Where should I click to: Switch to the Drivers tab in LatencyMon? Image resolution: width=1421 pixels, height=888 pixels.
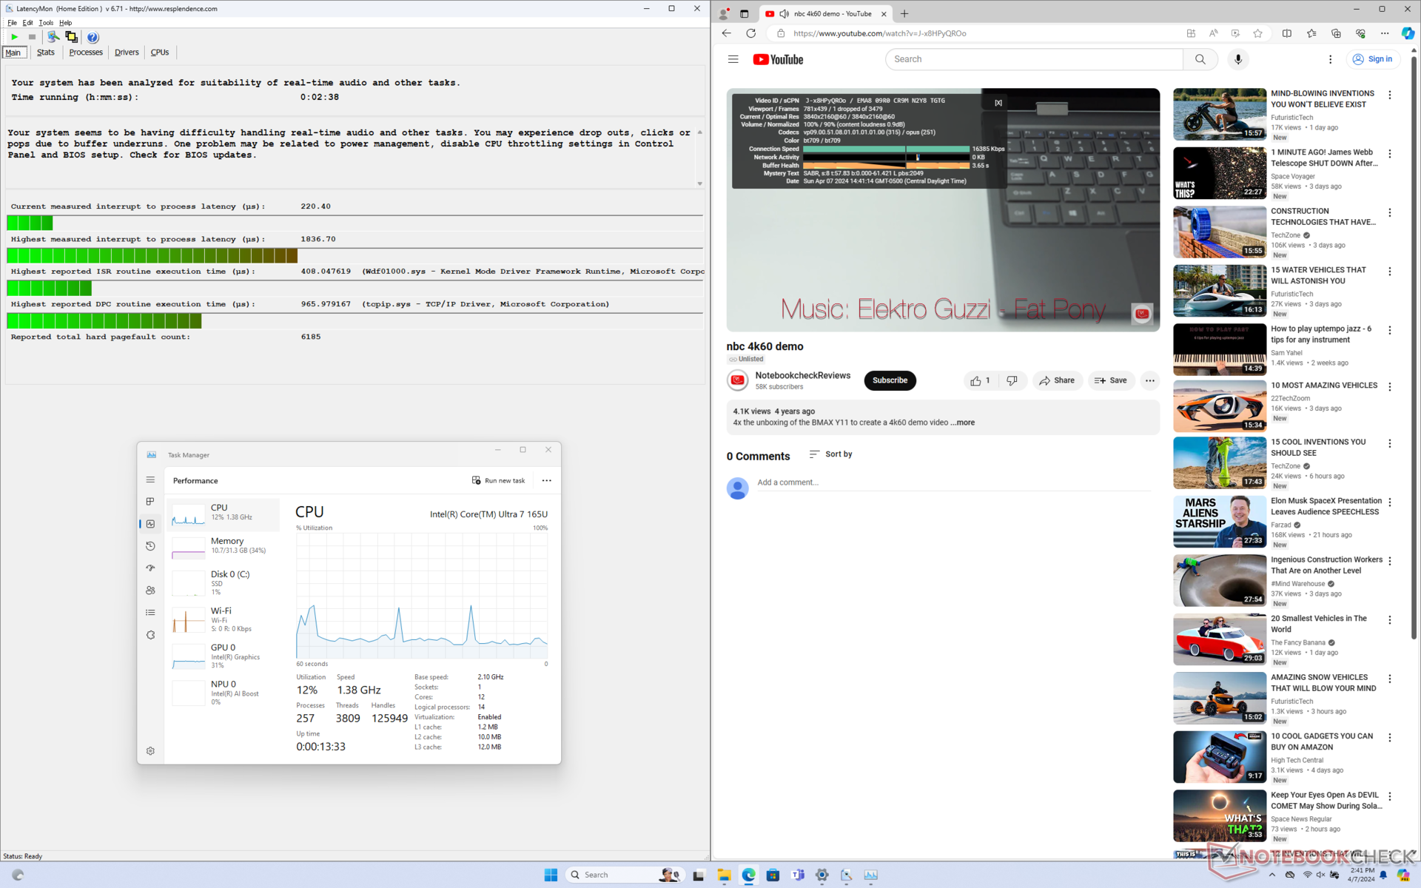127,53
